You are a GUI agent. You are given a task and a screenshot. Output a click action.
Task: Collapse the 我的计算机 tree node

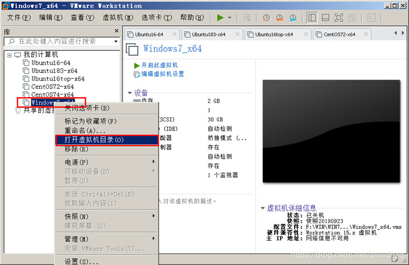tap(10, 55)
